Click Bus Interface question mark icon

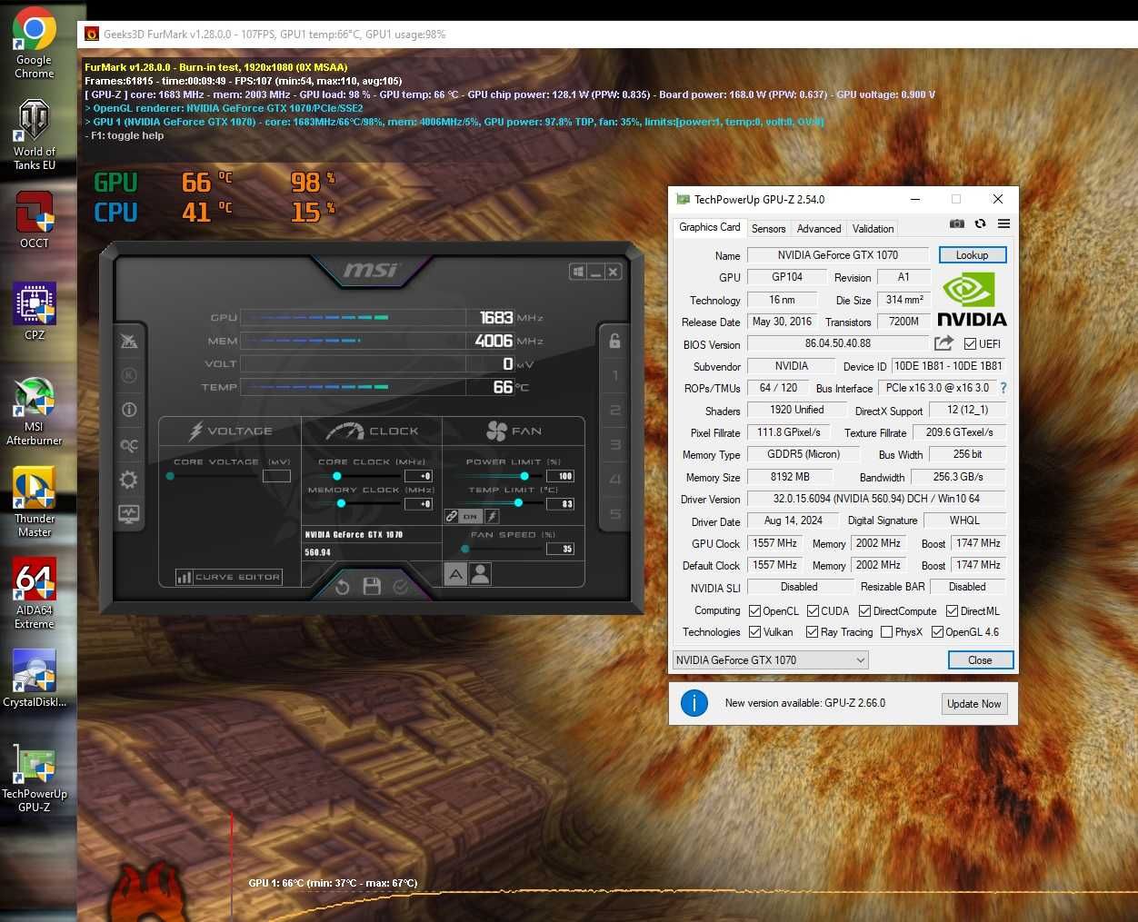click(x=1003, y=388)
